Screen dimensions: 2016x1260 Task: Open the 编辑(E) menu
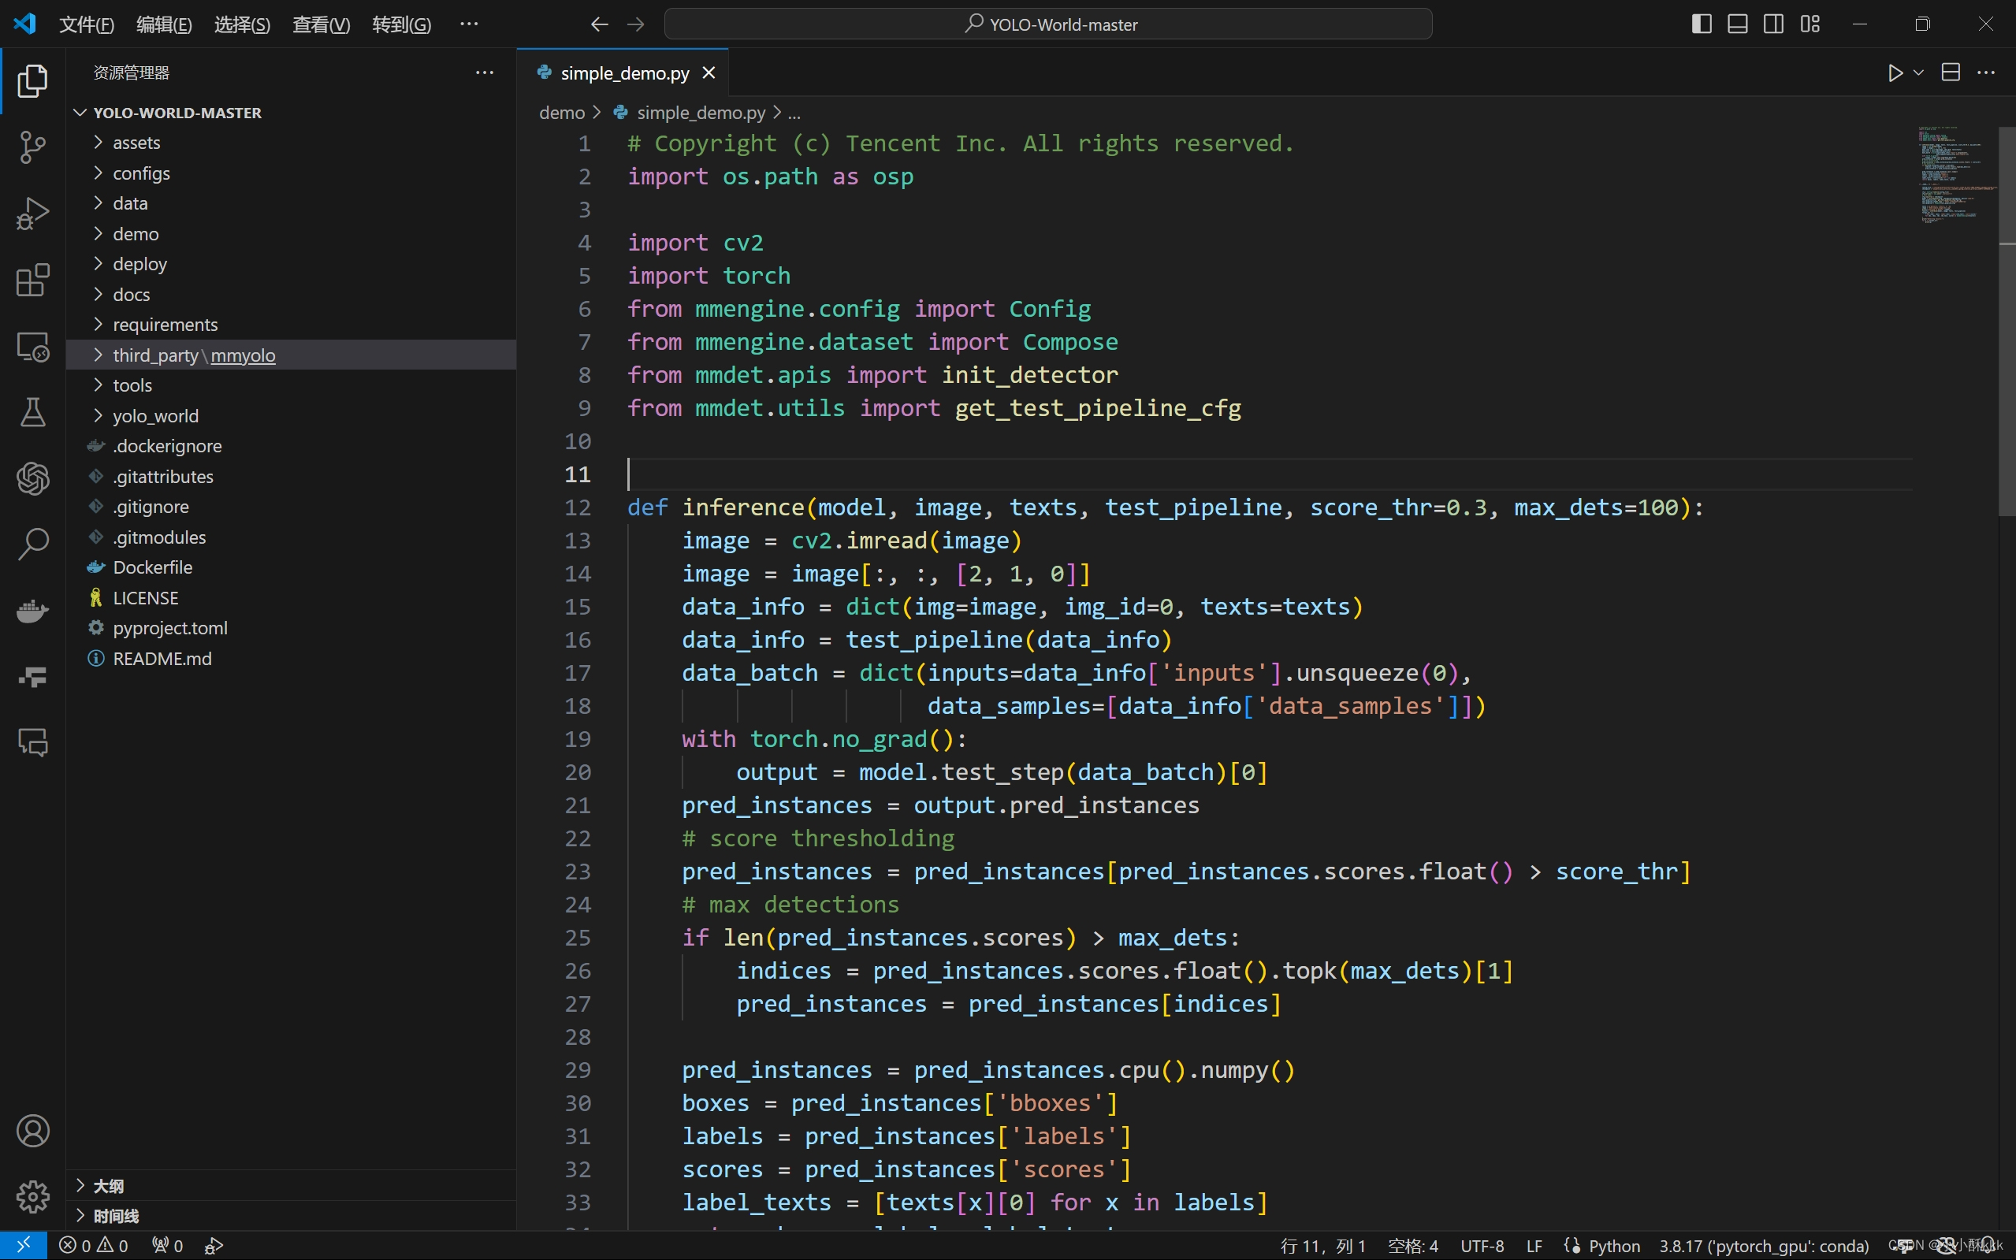coord(164,24)
